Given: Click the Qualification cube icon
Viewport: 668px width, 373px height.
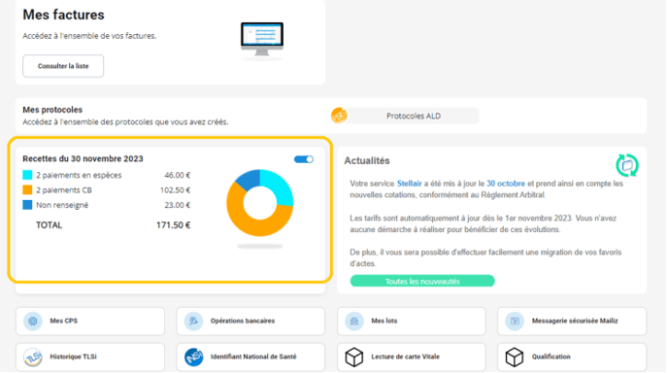Looking at the screenshot, I should coord(515,356).
